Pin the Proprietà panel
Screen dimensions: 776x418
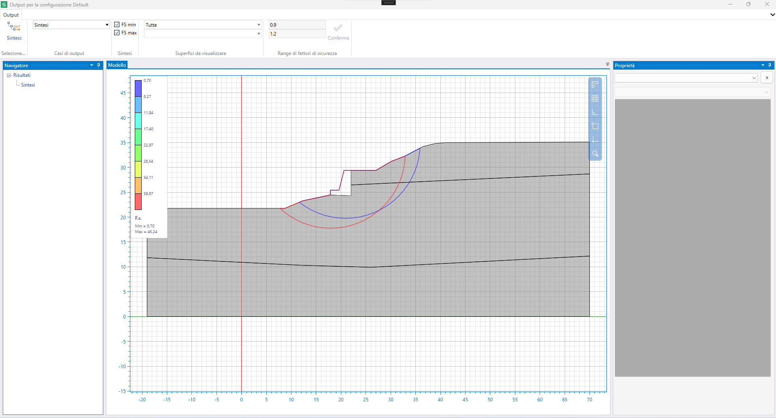770,65
